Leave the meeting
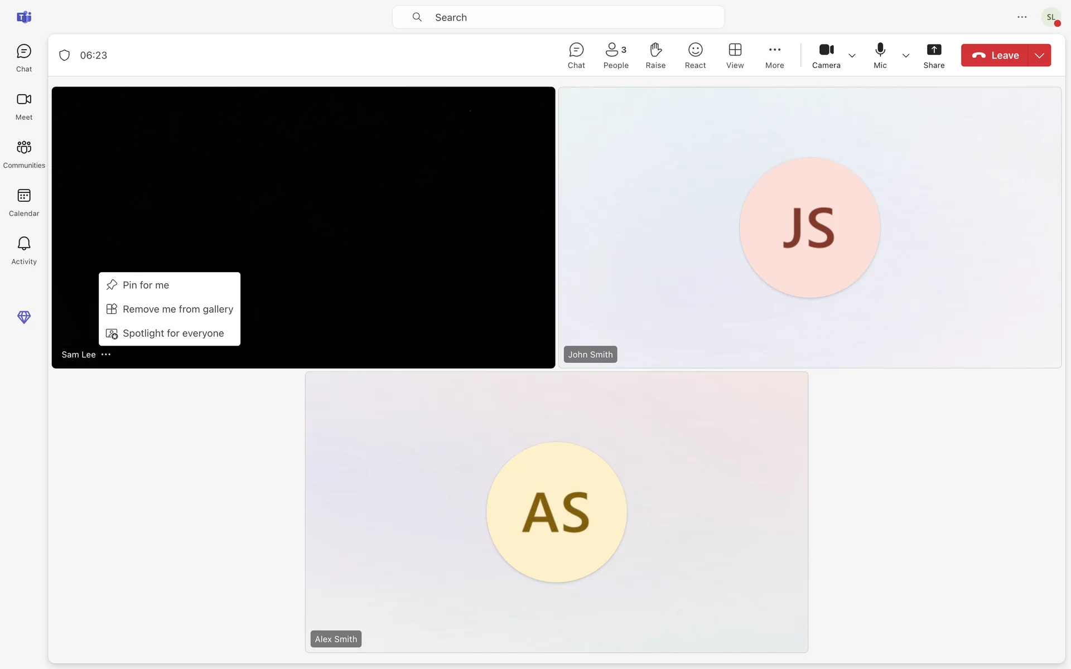 [995, 55]
